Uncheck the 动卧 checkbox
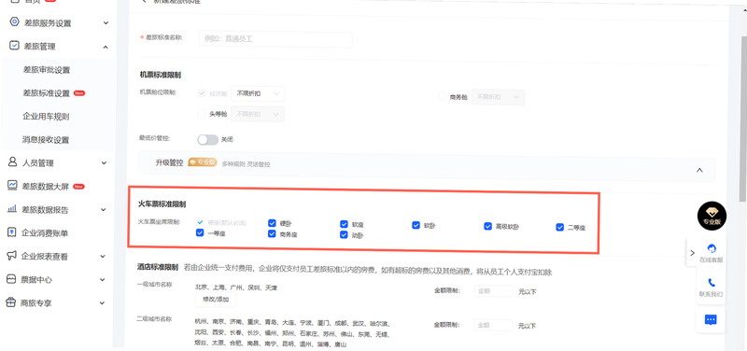The image size is (747, 351). (x=344, y=235)
